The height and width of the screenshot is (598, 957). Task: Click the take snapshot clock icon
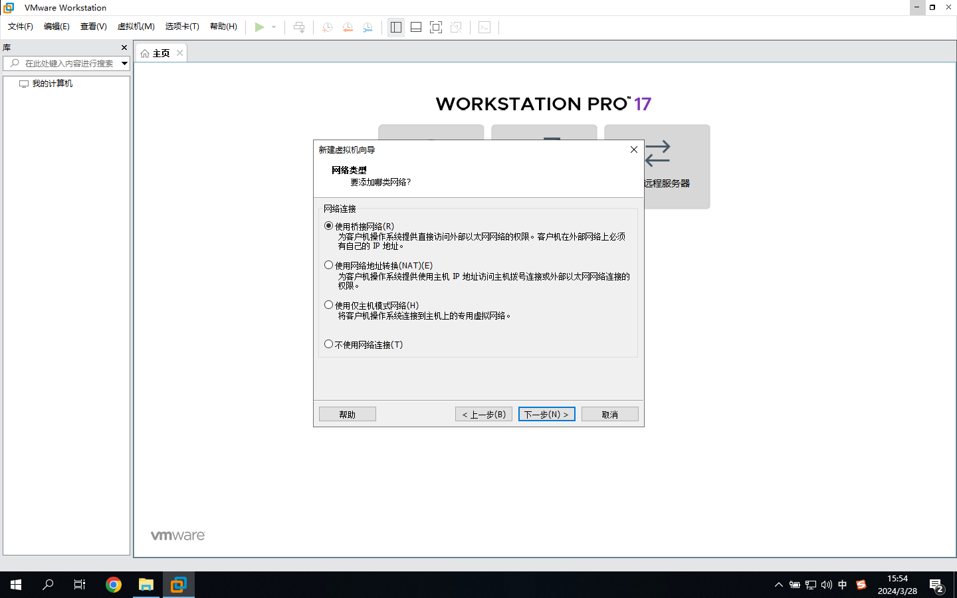(x=327, y=27)
